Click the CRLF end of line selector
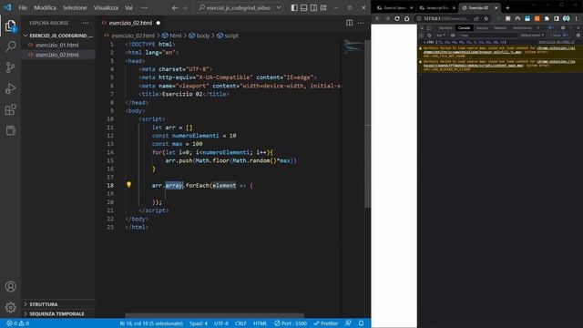The height and width of the screenshot is (328, 583). (240, 323)
